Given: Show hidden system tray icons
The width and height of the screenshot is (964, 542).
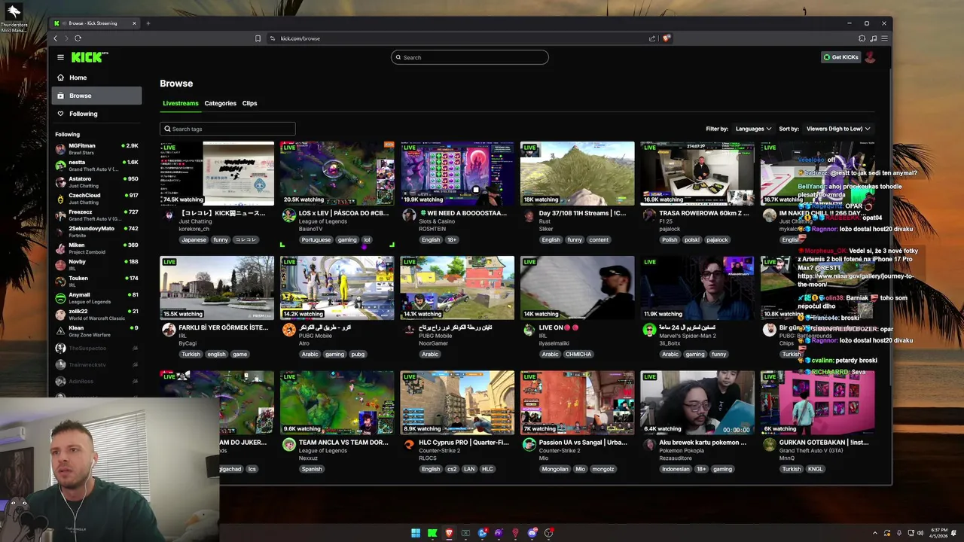Looking at the screenshot, I should pyautogui.click(x=875, y=533).
